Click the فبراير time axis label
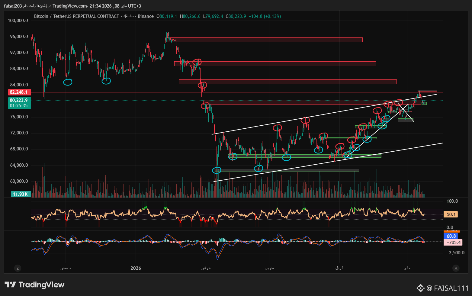The width and height of the screenshot is (472, 296). click(x=206, y=268)
